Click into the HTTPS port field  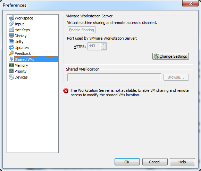tap(94, 46)
